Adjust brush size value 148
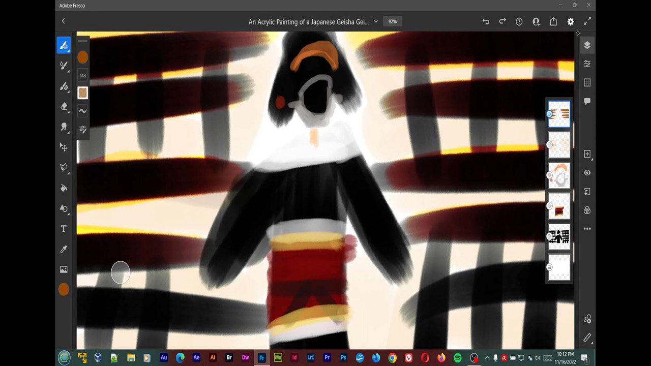 tap(82, 75)
